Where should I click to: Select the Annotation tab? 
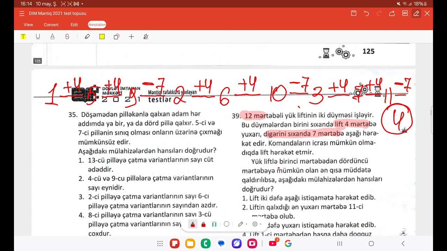97,25
